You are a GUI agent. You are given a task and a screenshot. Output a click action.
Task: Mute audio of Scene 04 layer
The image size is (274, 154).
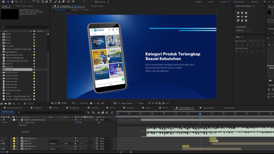4,143
